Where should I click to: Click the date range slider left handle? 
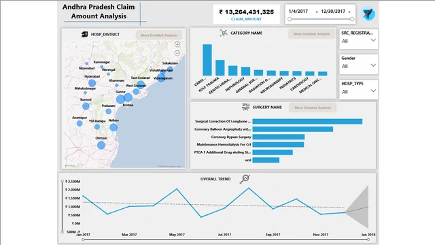click(290, 19)
